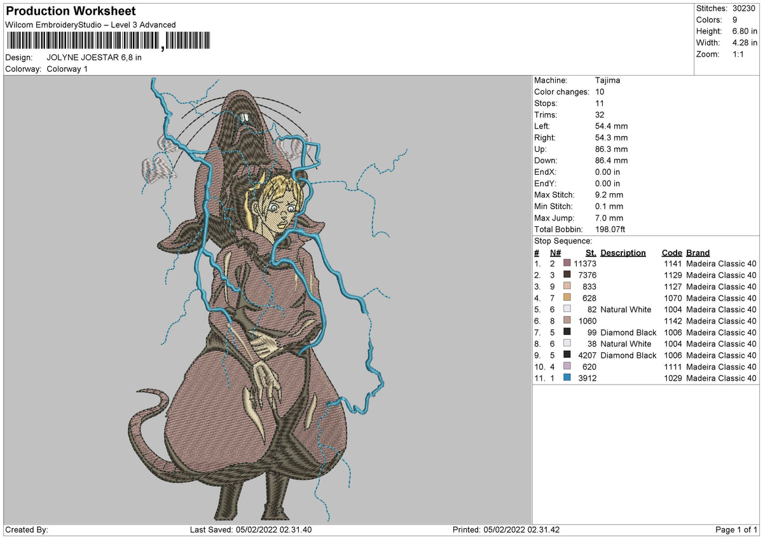
Task: Select the blue swatch for stop 11
Action: [x=567, y=378]
